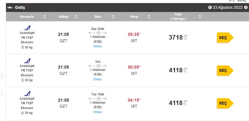Image resolution: width=249 pixels, height=121 pixels.
Task: Click Anadolujet logo in first flight
Action: pyautogui.click(x=27, y=28)
